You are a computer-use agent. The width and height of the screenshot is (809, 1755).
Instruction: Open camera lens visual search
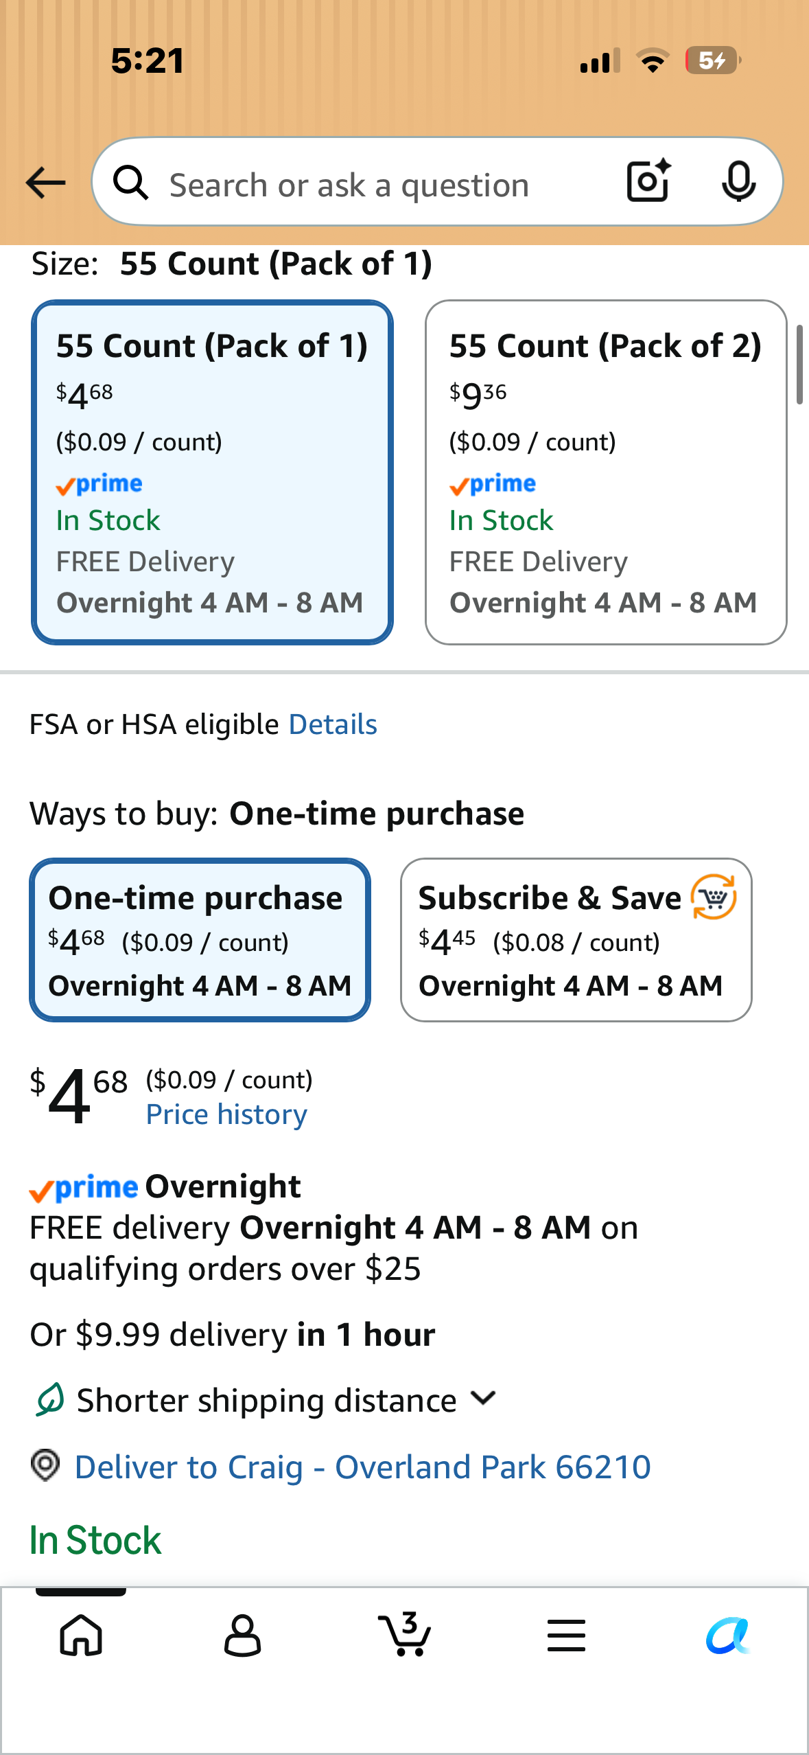point(648,181)
